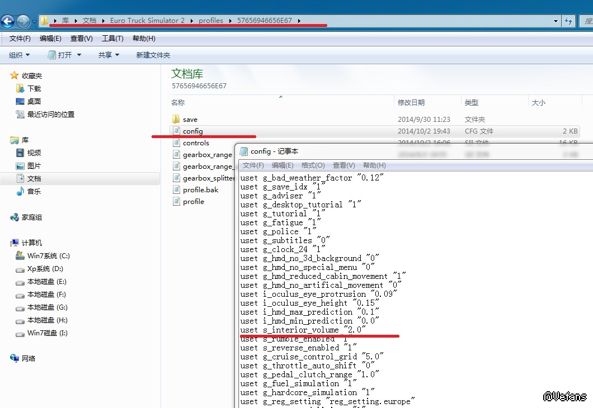Select the 库 breadcrumb in the address bar

65,20
